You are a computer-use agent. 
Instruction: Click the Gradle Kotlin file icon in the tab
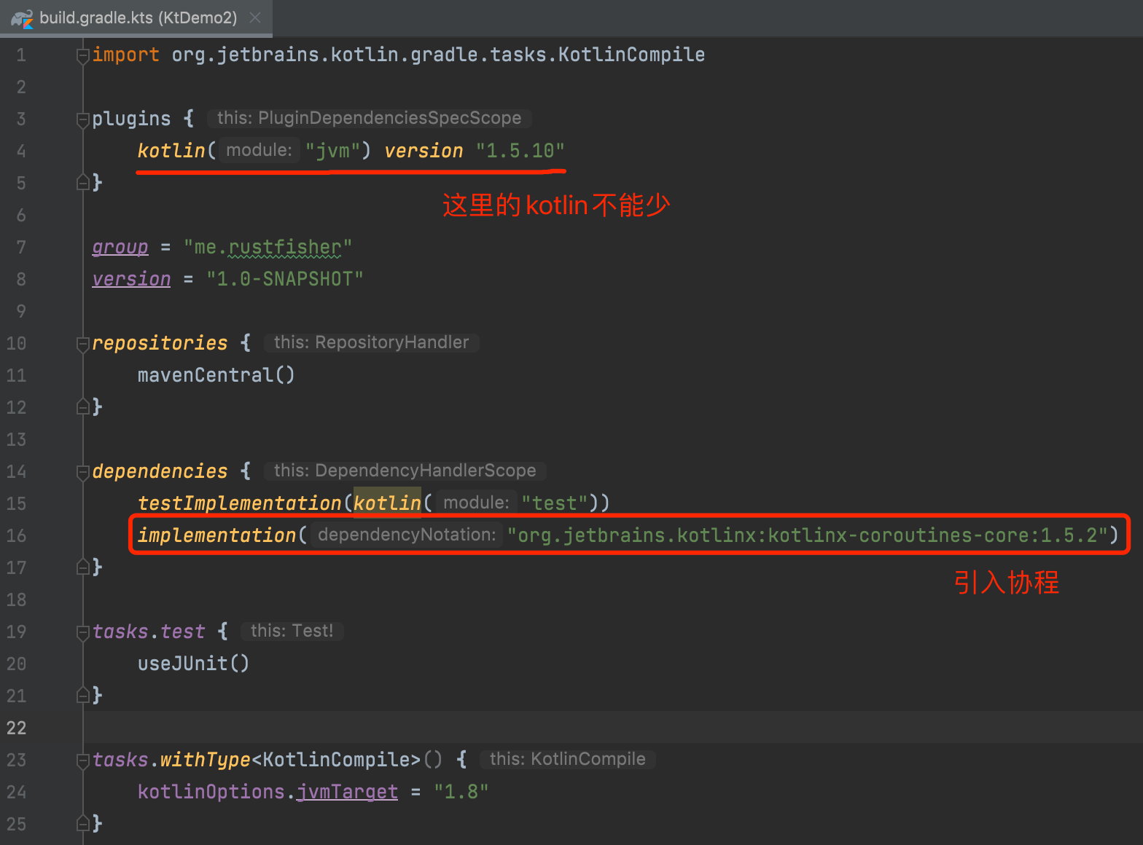coord(22,18)
